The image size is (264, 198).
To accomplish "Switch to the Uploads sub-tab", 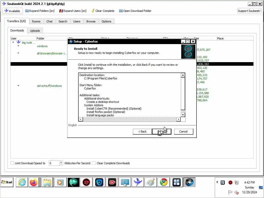I will click(35, 31).
